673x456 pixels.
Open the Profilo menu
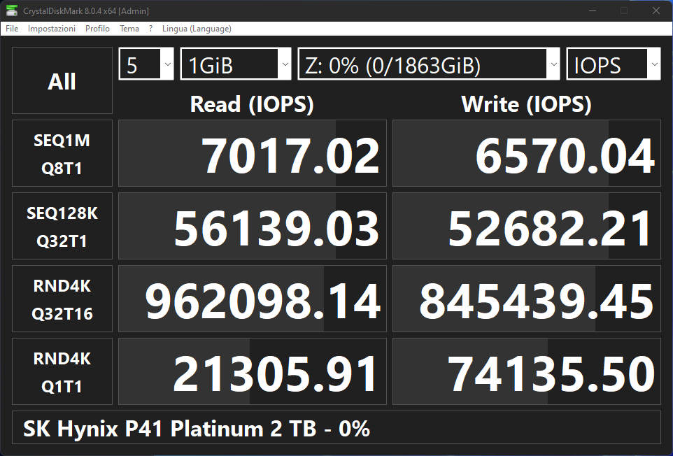point(97,29)
